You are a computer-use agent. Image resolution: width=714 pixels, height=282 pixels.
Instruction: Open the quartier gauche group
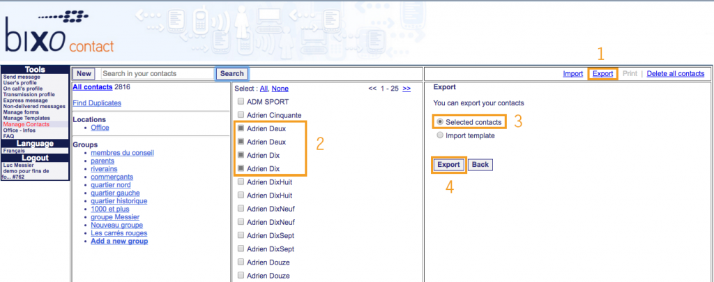(115, 193)
